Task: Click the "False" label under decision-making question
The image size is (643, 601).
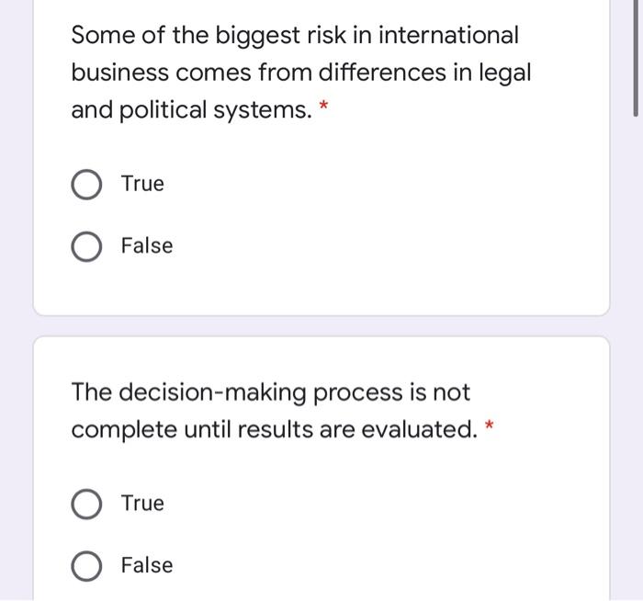Action: pos(147,565)
